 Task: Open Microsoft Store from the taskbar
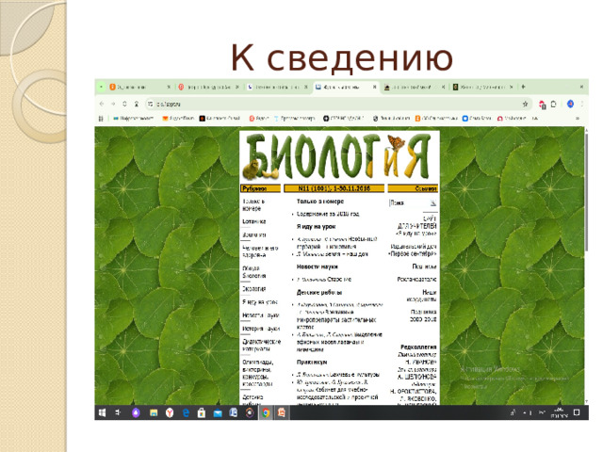201,412
